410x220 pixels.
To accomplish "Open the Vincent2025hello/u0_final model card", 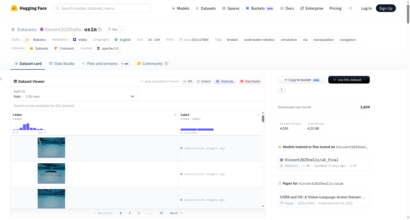I will click(x=324, y=163).
